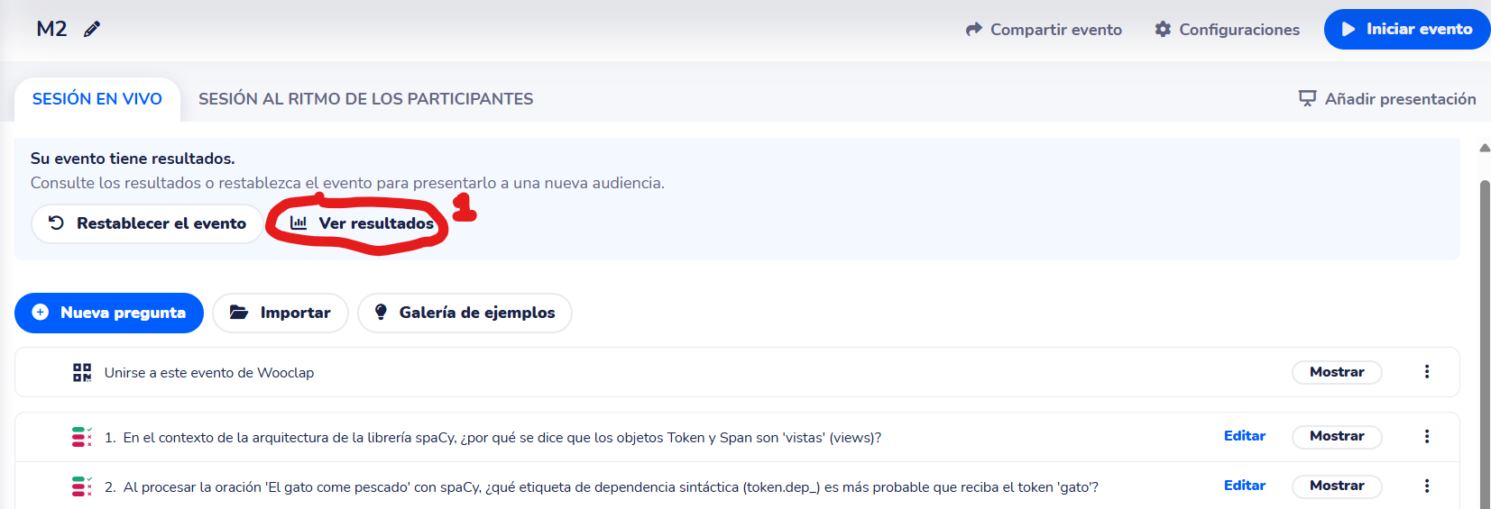Click Mostrar for question 2
This screenshot has height=509, width=1491.
(x=1337, y=486)
